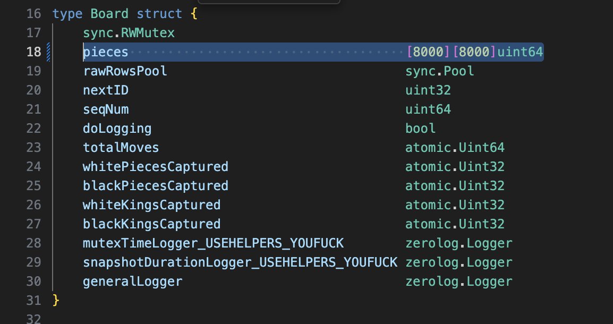Click the opening brace on line 16
613x324 pixels.
[x=194, y=14]
